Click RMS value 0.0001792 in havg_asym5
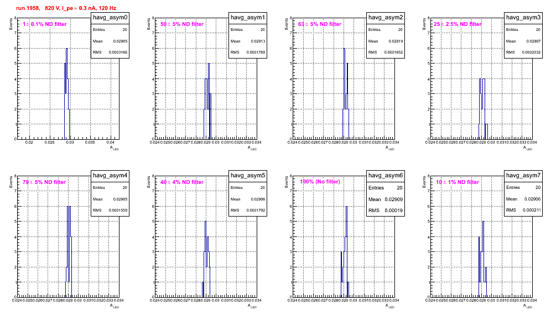Viewport: 551px width, 316px height. pyautogui.click(x=256, y=210)
